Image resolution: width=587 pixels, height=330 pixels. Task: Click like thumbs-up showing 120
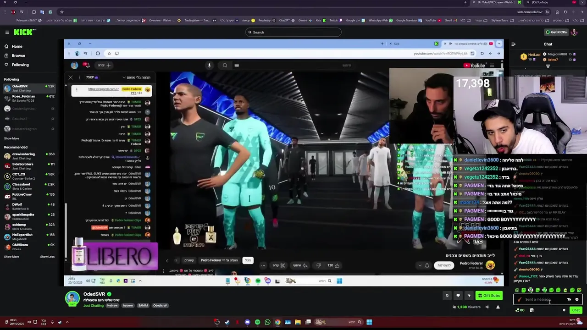[x=333, y=265]
